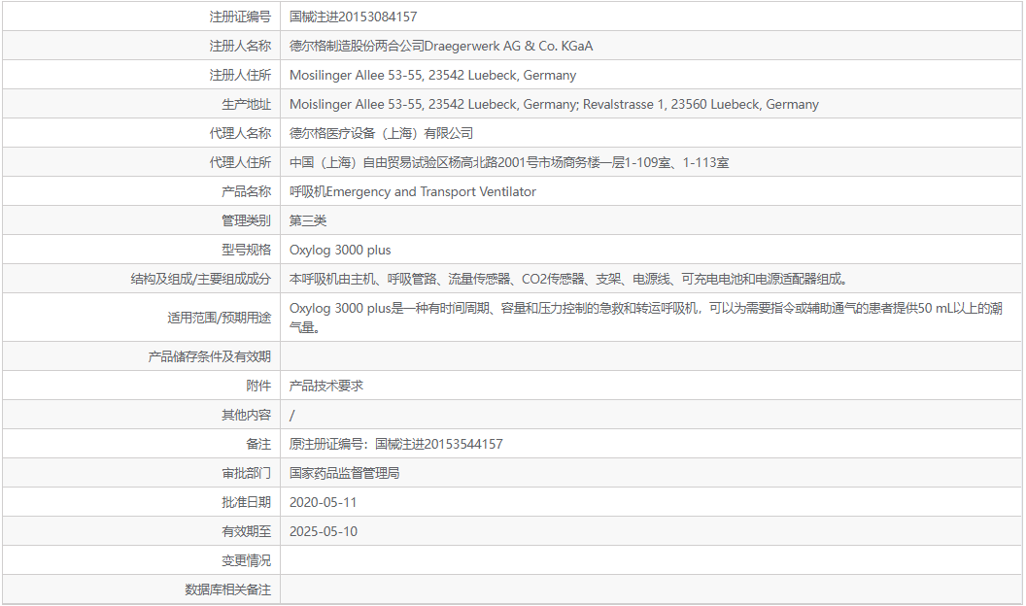Click the 适用范围/预期用途 label
The width and height of the screenshot is (1026, 606).
click(x=219, y=318)
